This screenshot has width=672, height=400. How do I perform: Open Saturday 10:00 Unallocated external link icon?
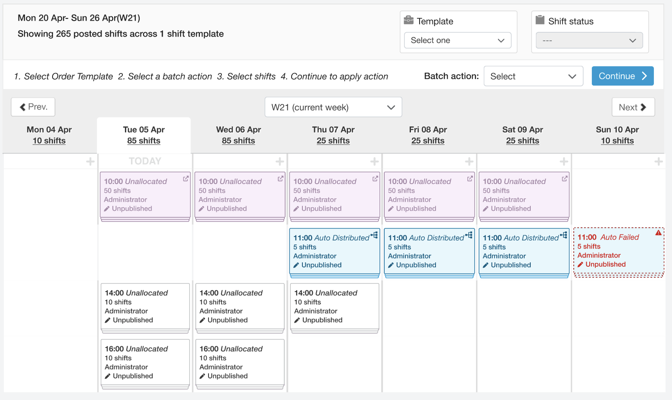coord(564,178)
